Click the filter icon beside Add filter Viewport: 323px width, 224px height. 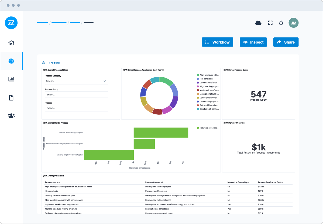[x=43, y=63]
